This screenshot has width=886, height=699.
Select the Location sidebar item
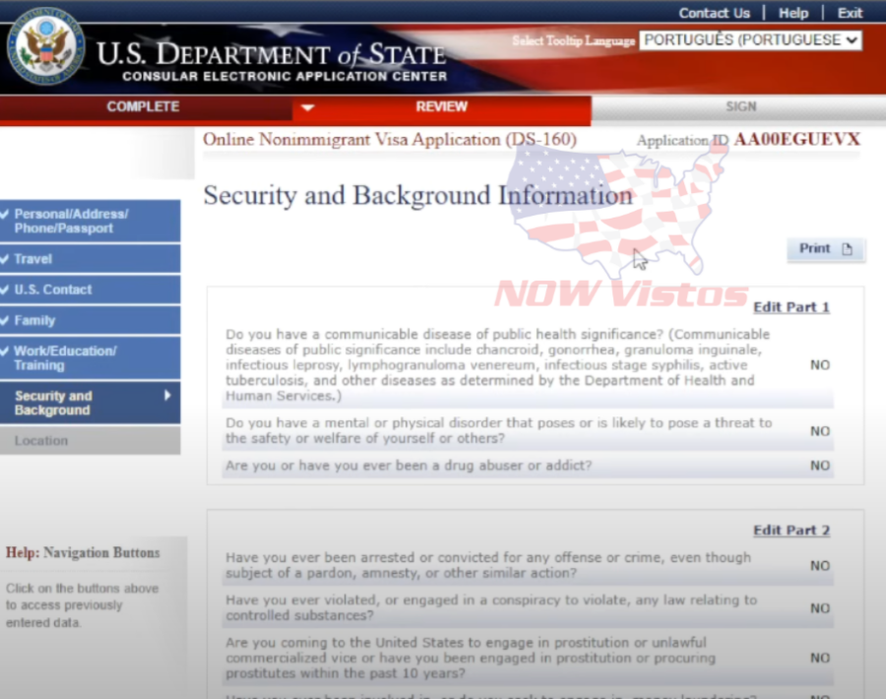coord(41,440)
